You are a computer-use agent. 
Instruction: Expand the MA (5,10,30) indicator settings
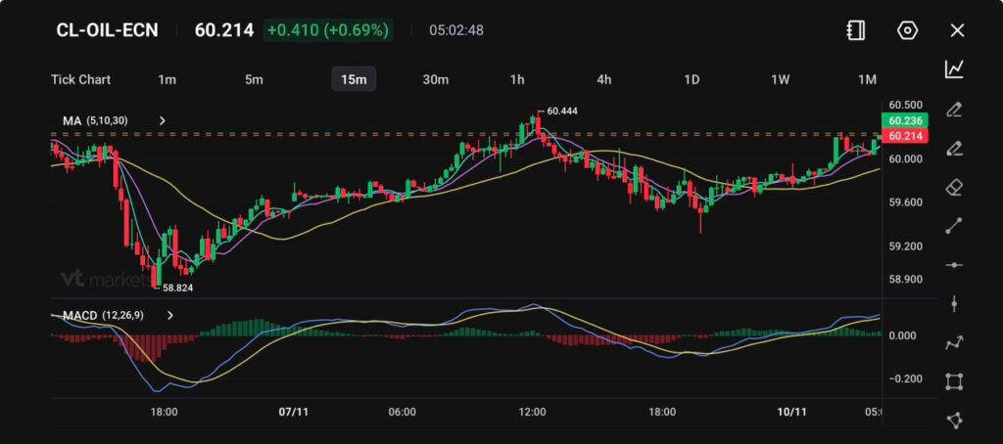click(x=163, y=120)
